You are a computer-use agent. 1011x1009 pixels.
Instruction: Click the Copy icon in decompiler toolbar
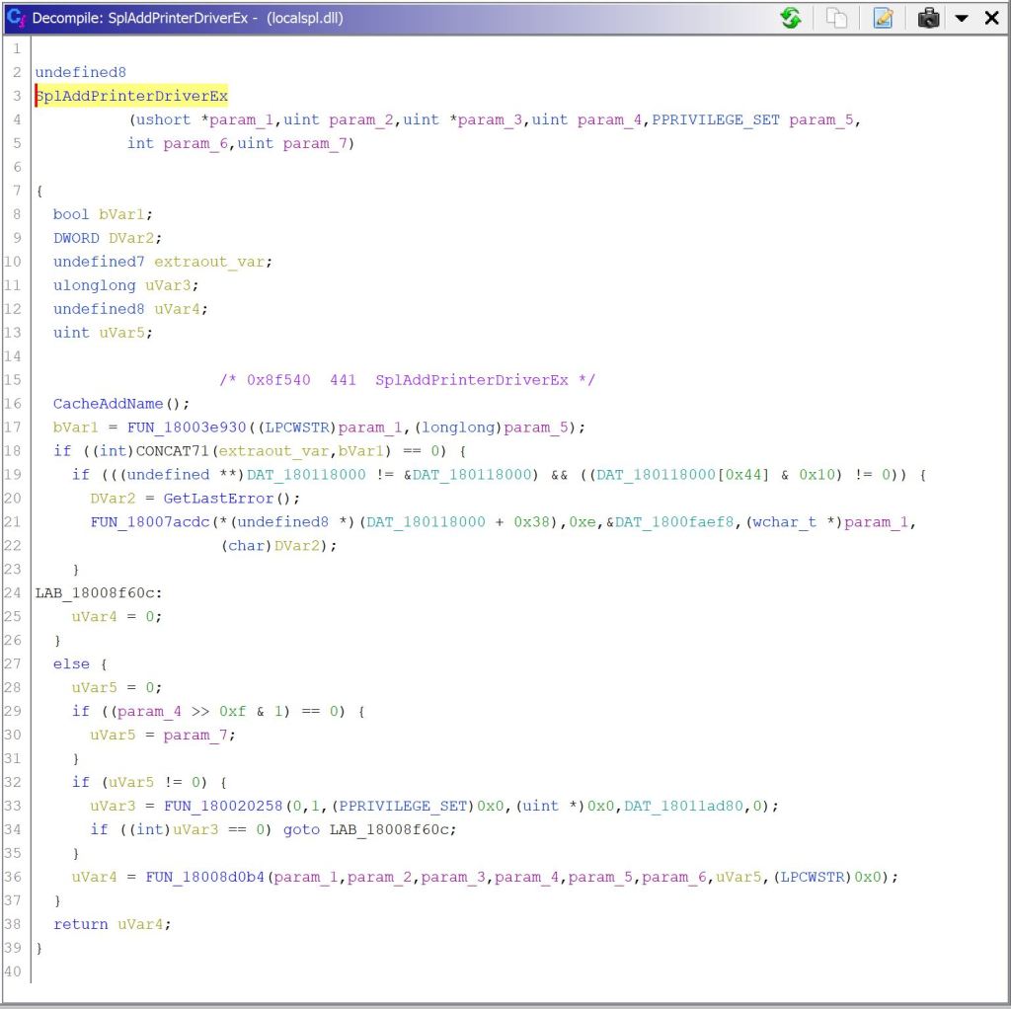(837, 18)
